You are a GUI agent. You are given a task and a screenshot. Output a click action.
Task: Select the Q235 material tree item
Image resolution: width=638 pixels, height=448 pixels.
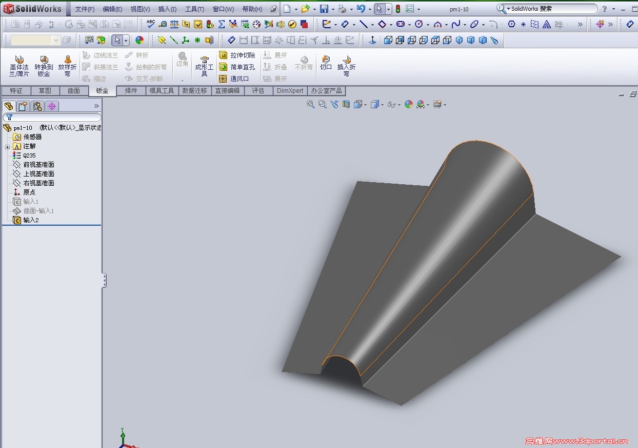[x=29, y=155]
